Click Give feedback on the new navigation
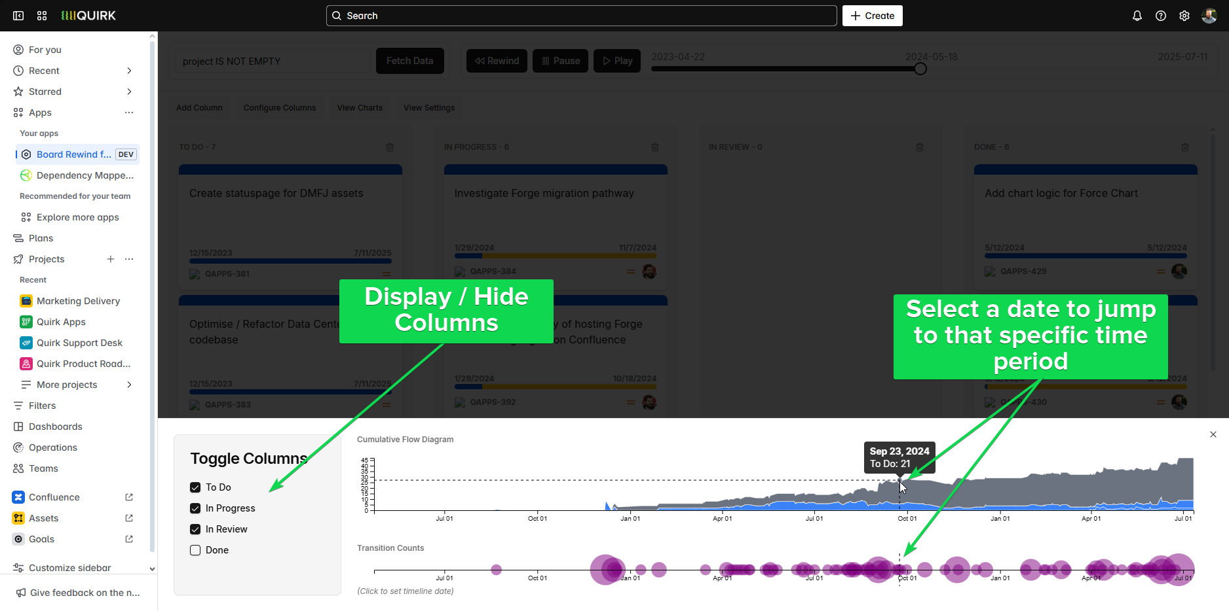The image size is (1229, 611). coord(77,593)
